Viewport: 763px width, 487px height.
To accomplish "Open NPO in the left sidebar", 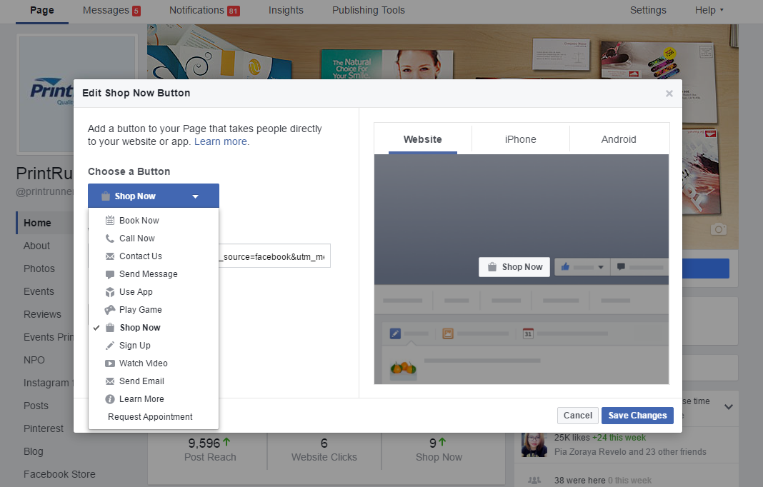I will tap(34, 360).
